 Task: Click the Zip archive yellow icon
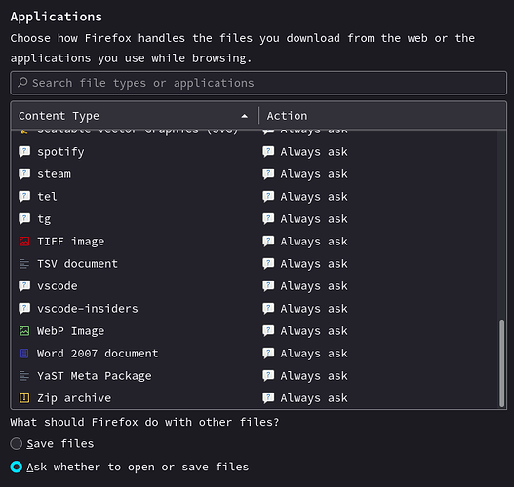(x=24, y=398)
